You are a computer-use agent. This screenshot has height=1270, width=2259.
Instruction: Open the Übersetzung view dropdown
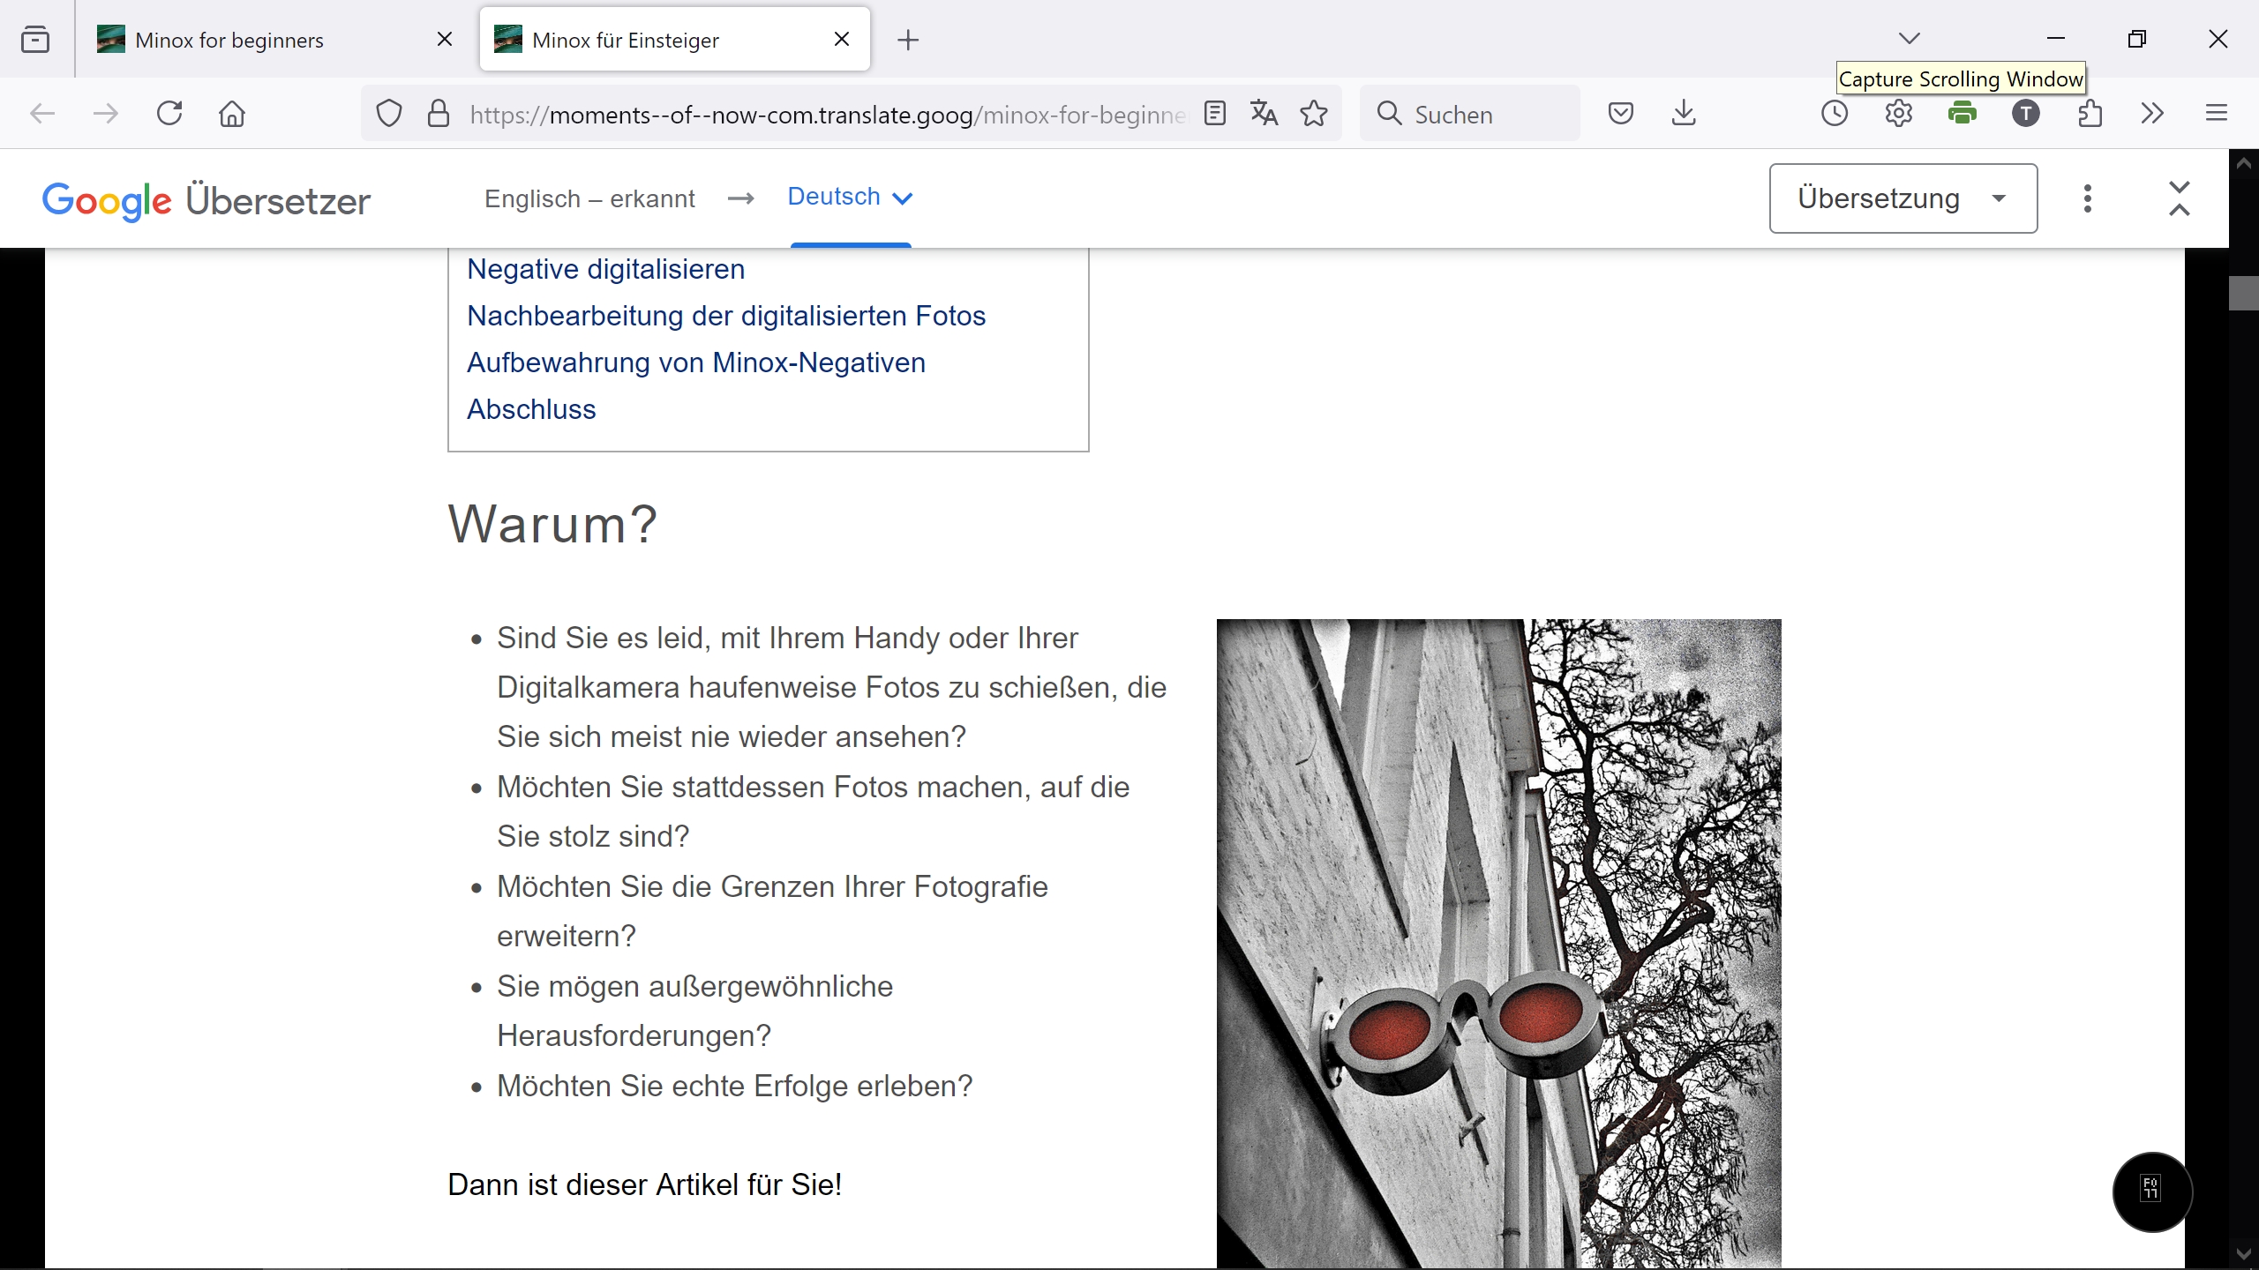[x=1903, y=198]
